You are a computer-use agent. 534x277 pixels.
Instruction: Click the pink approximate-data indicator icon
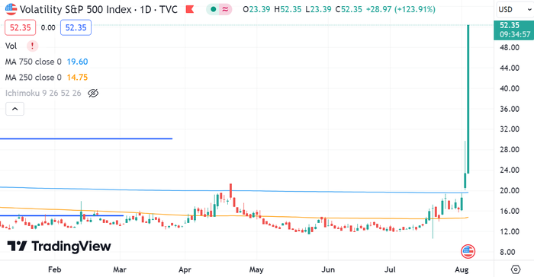pos(225,9)
